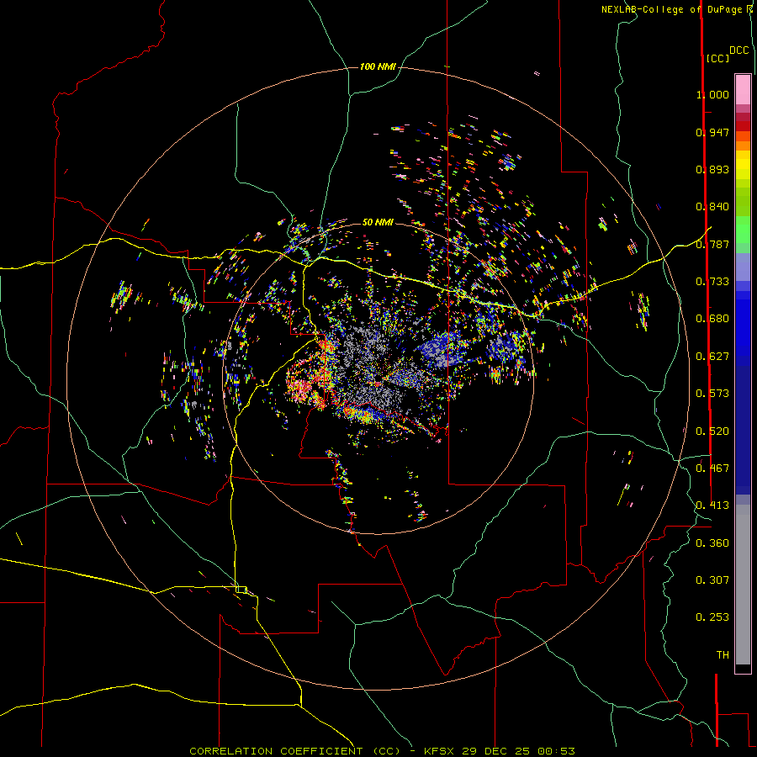The height and width of the screenshot is (757, 757).
Task: Select the 0.467 scale value
Action: [712, 468]
